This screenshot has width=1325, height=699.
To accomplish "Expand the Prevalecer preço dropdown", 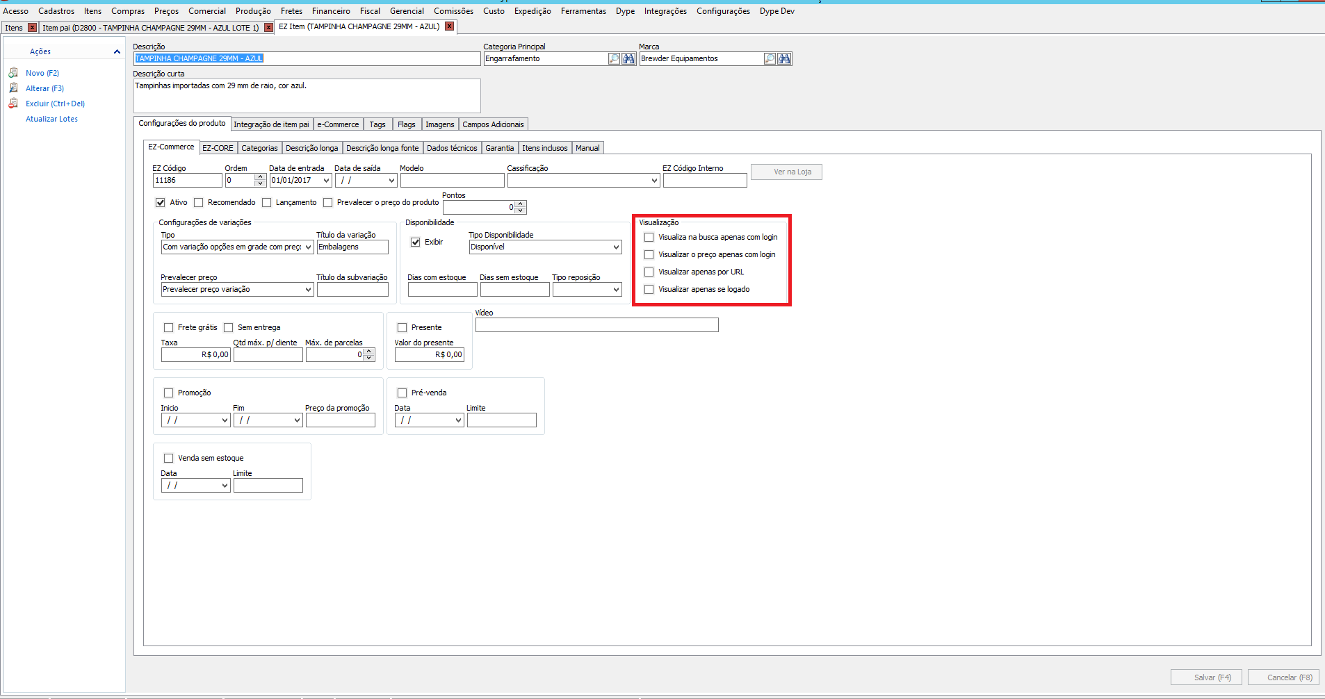I will point(308,290).
